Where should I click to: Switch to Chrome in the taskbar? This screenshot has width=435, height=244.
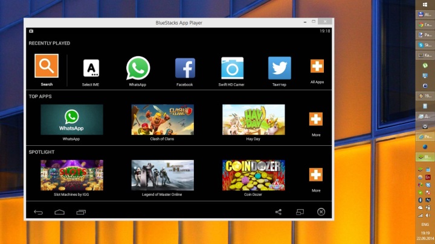(x=425, y=25)
